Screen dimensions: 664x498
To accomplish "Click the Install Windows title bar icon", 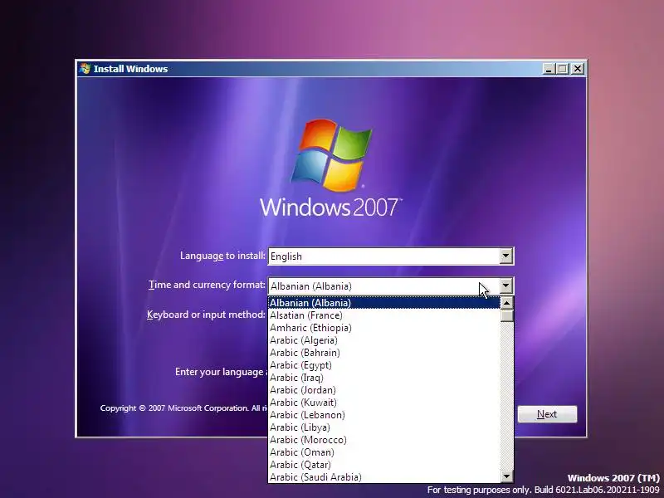I will 85,69.
